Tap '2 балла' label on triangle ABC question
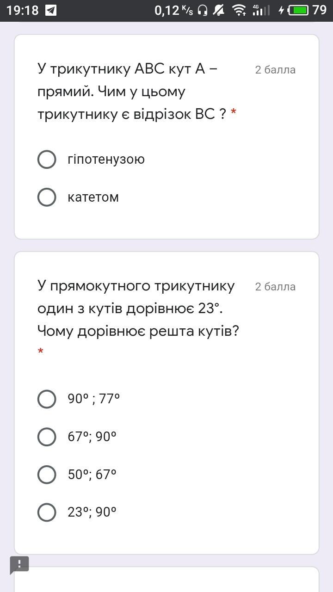Image resolution: width=333 pixels, height=592 pixels. pos(275,70)
